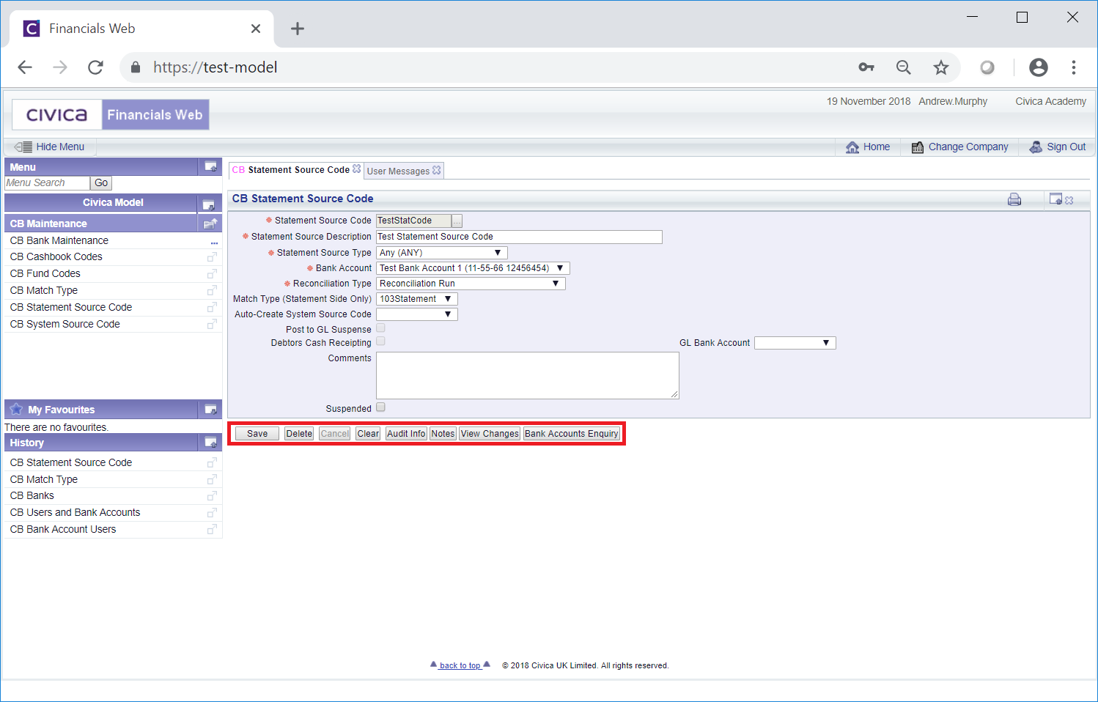Toggle the Post to GL Suspense checkbox
The height and width of the screenshot is (702, 1098).
pos(380,328)
